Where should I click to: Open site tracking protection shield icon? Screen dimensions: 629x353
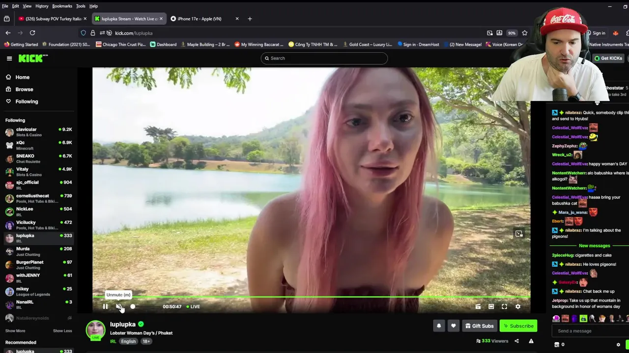(x=83, y=33)
